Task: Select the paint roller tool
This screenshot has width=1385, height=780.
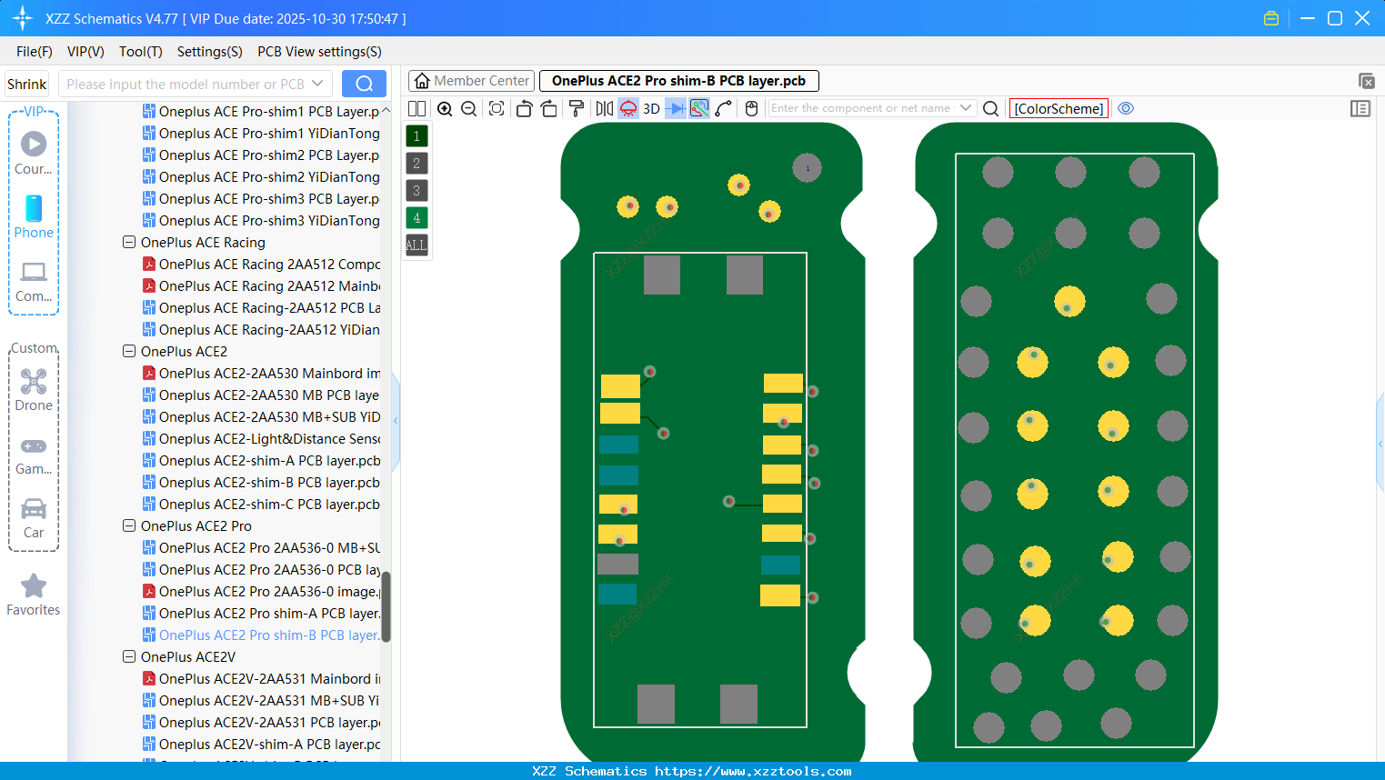Action: click(577, 109)
